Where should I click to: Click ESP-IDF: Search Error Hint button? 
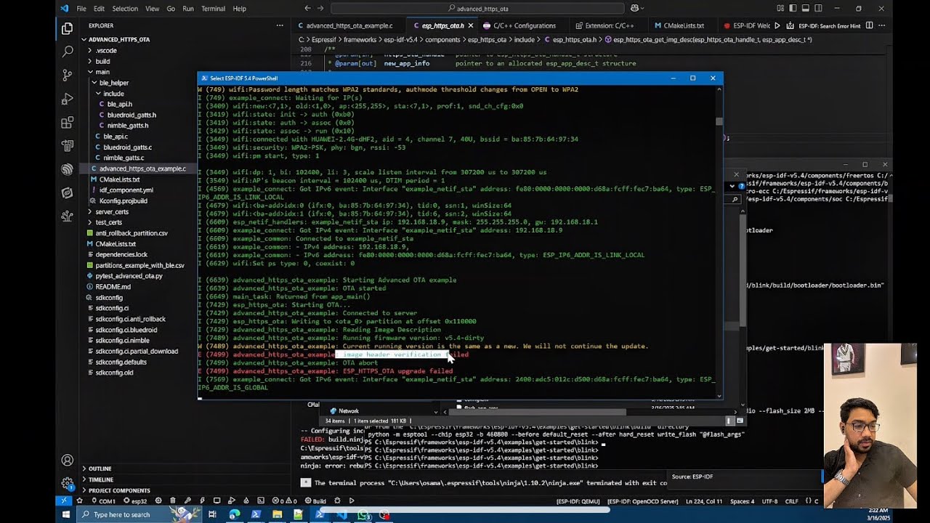[829, 25]
